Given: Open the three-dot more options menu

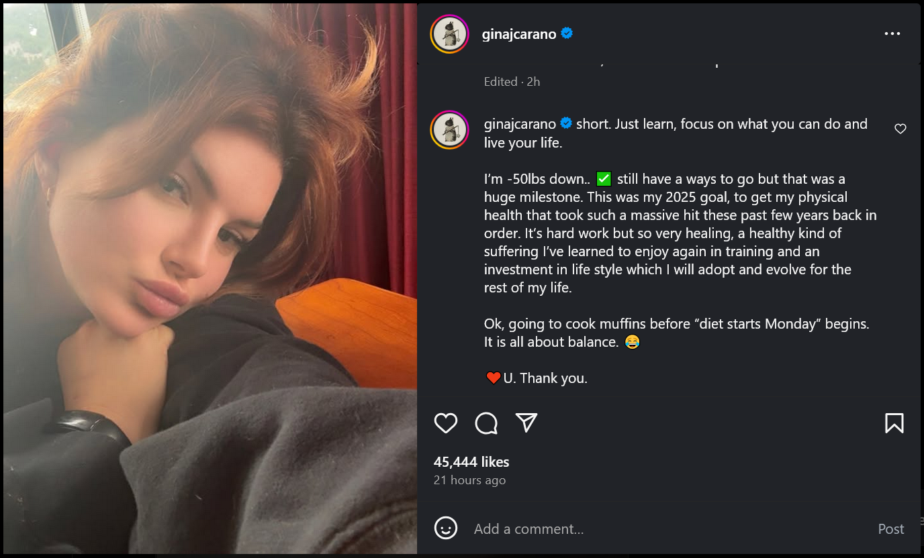Looking at the screenshot, I should 892,34.
